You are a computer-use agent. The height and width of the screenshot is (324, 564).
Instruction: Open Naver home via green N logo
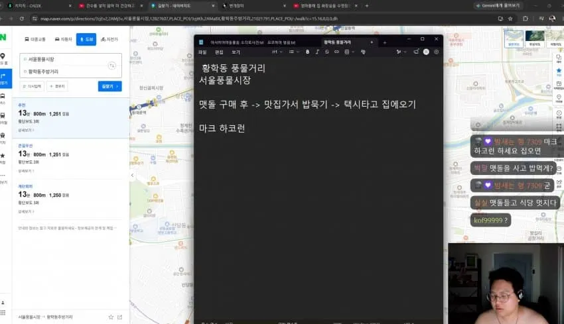pyautogui.click(x=3, y=37)
